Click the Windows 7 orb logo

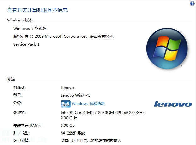pyautogui.click(x=167, y=48)
